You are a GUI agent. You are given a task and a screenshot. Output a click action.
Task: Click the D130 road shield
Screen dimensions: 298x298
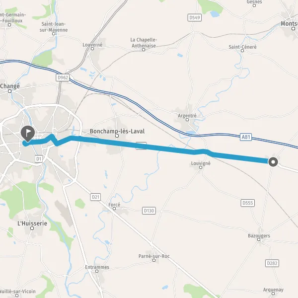pos(149,211)
